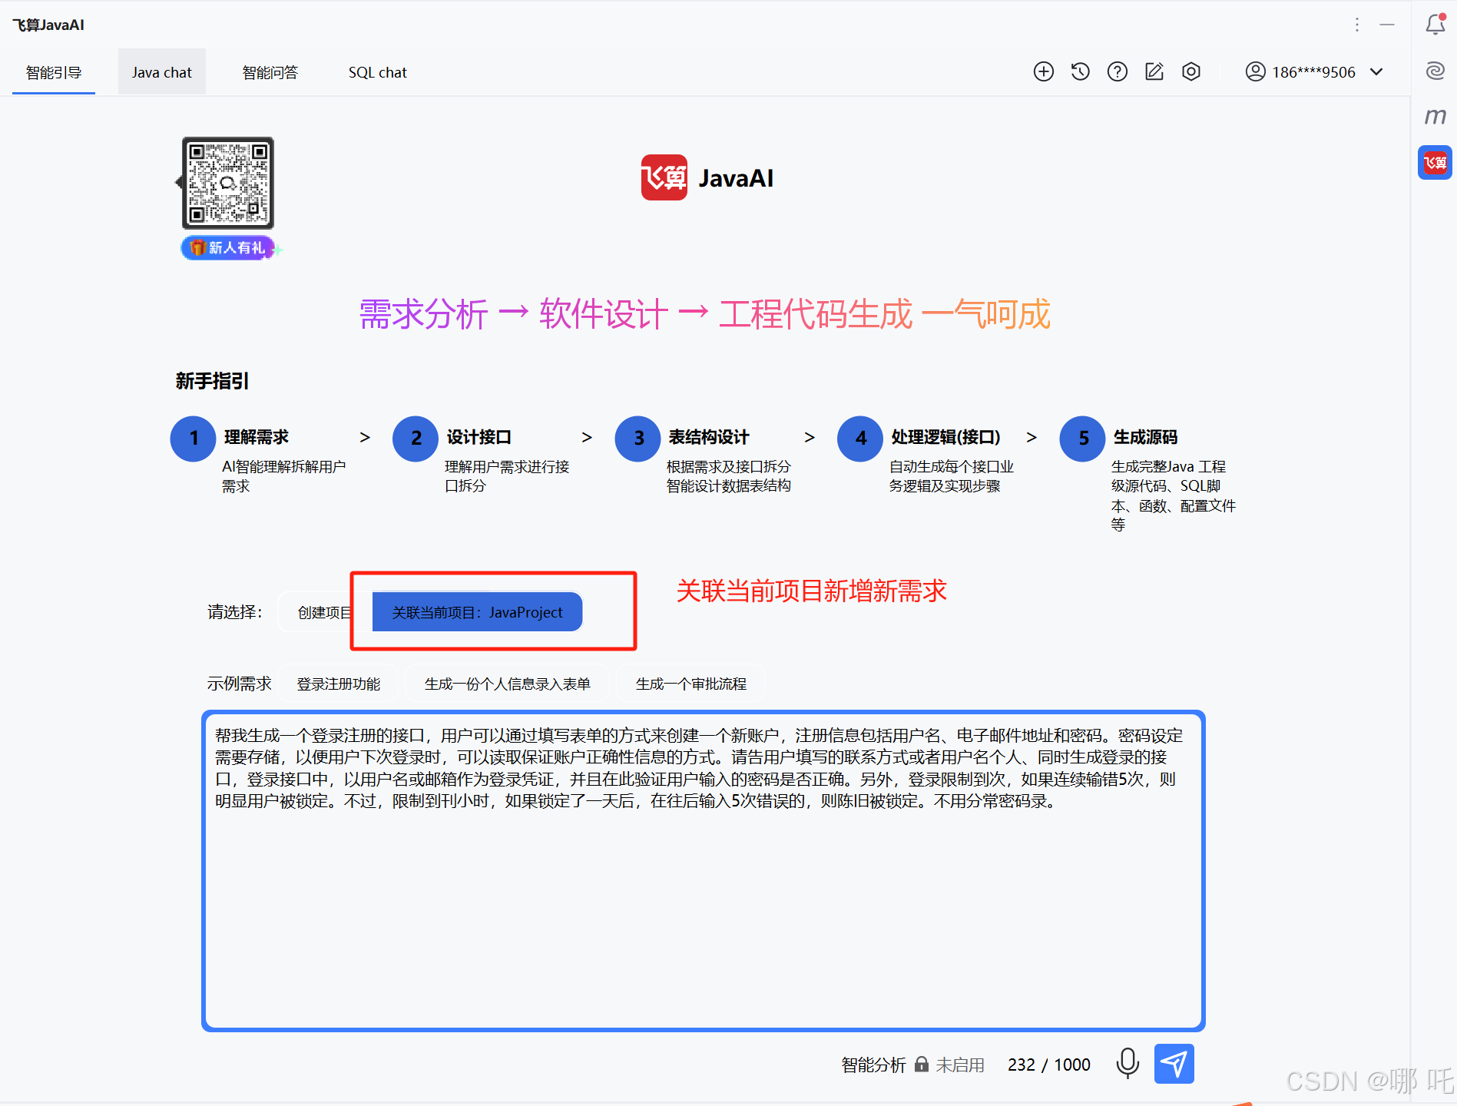Image resolution: width=1457 pixels, height=1106 pixels.
Task: Click the edit note pencil icon
Action: point(1154,71)
